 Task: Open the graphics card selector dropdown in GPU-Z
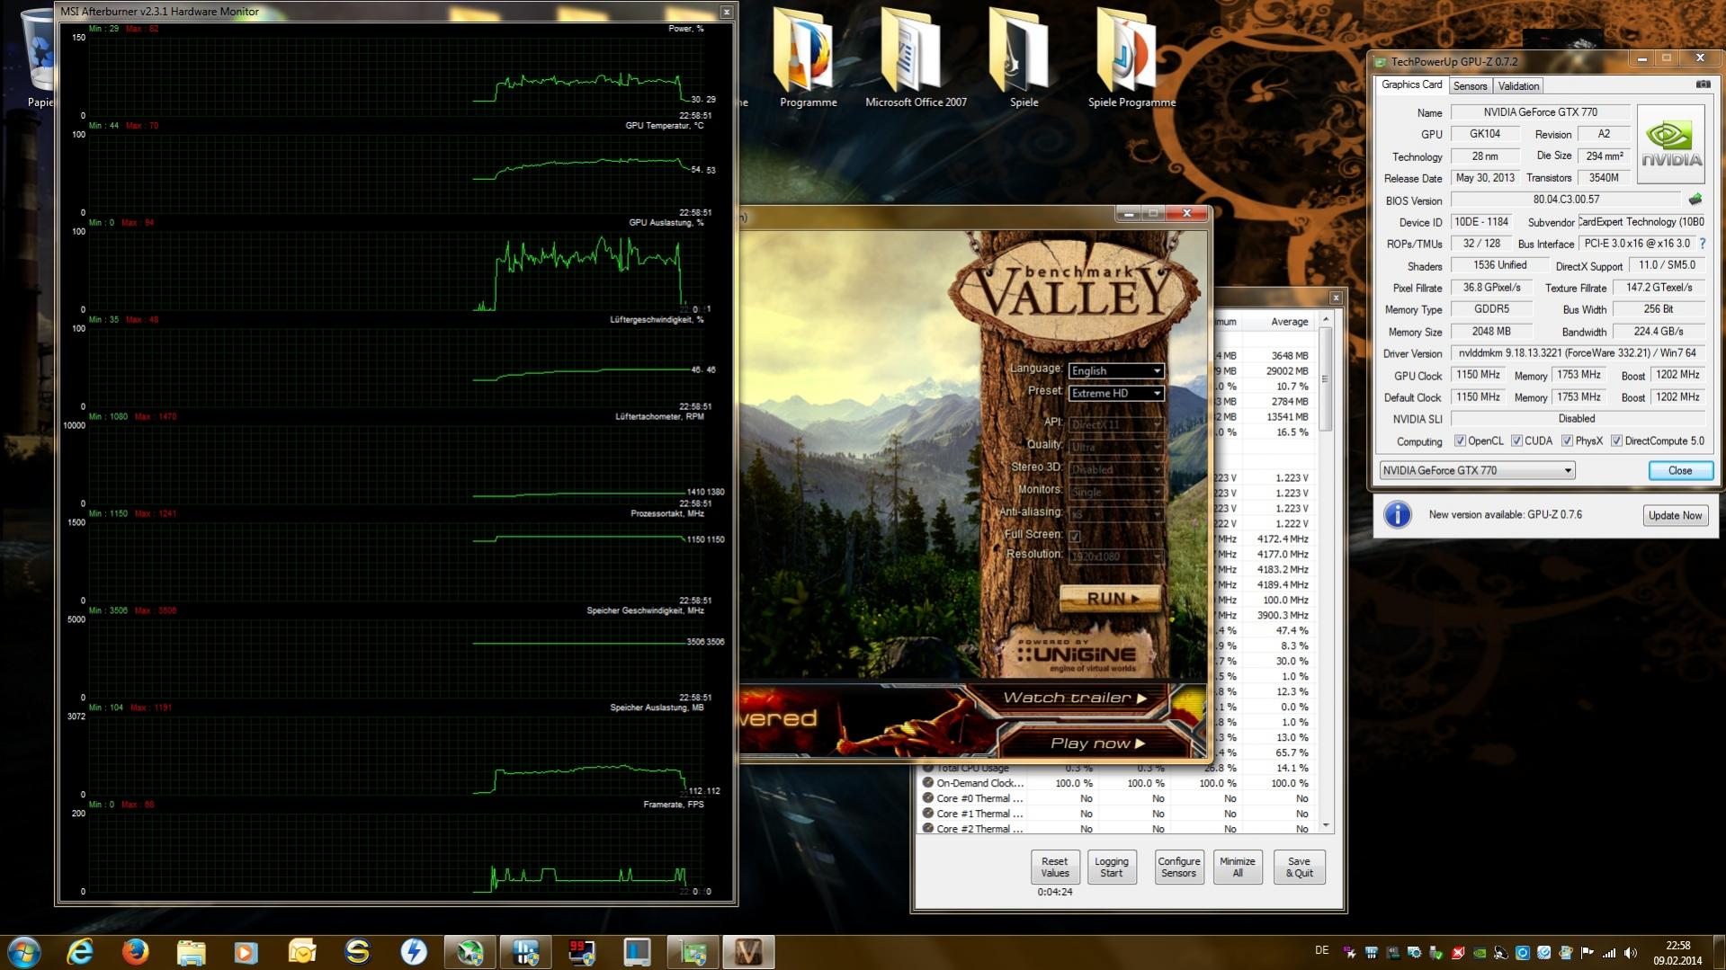pyautogui.click(x=1477, y=470)
